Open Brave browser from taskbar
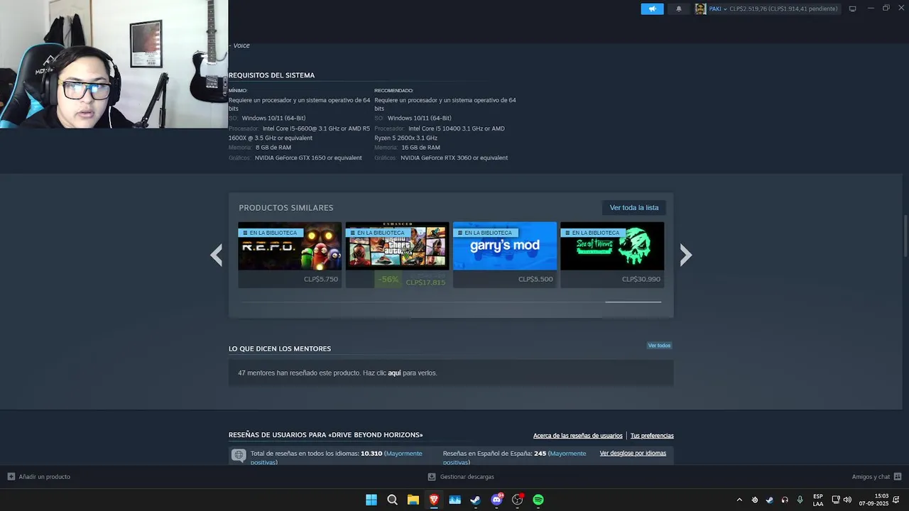 click(x=434, y=500)
